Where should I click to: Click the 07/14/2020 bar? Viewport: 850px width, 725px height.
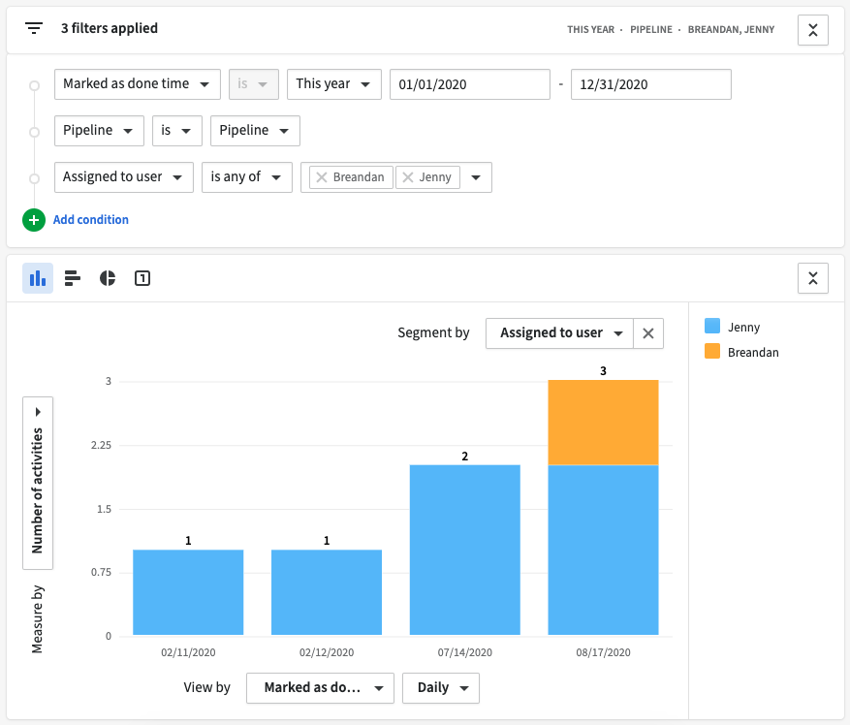pos(464,550)
